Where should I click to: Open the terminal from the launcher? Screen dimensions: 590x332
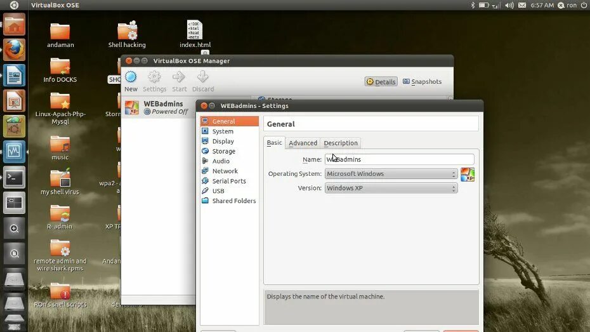(x=15, y=177)
